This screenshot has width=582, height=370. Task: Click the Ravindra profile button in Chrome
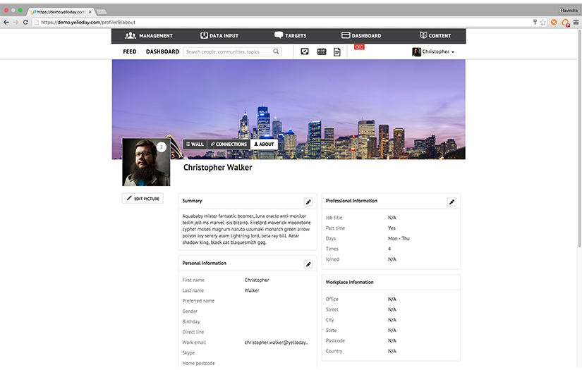point(569,11)
